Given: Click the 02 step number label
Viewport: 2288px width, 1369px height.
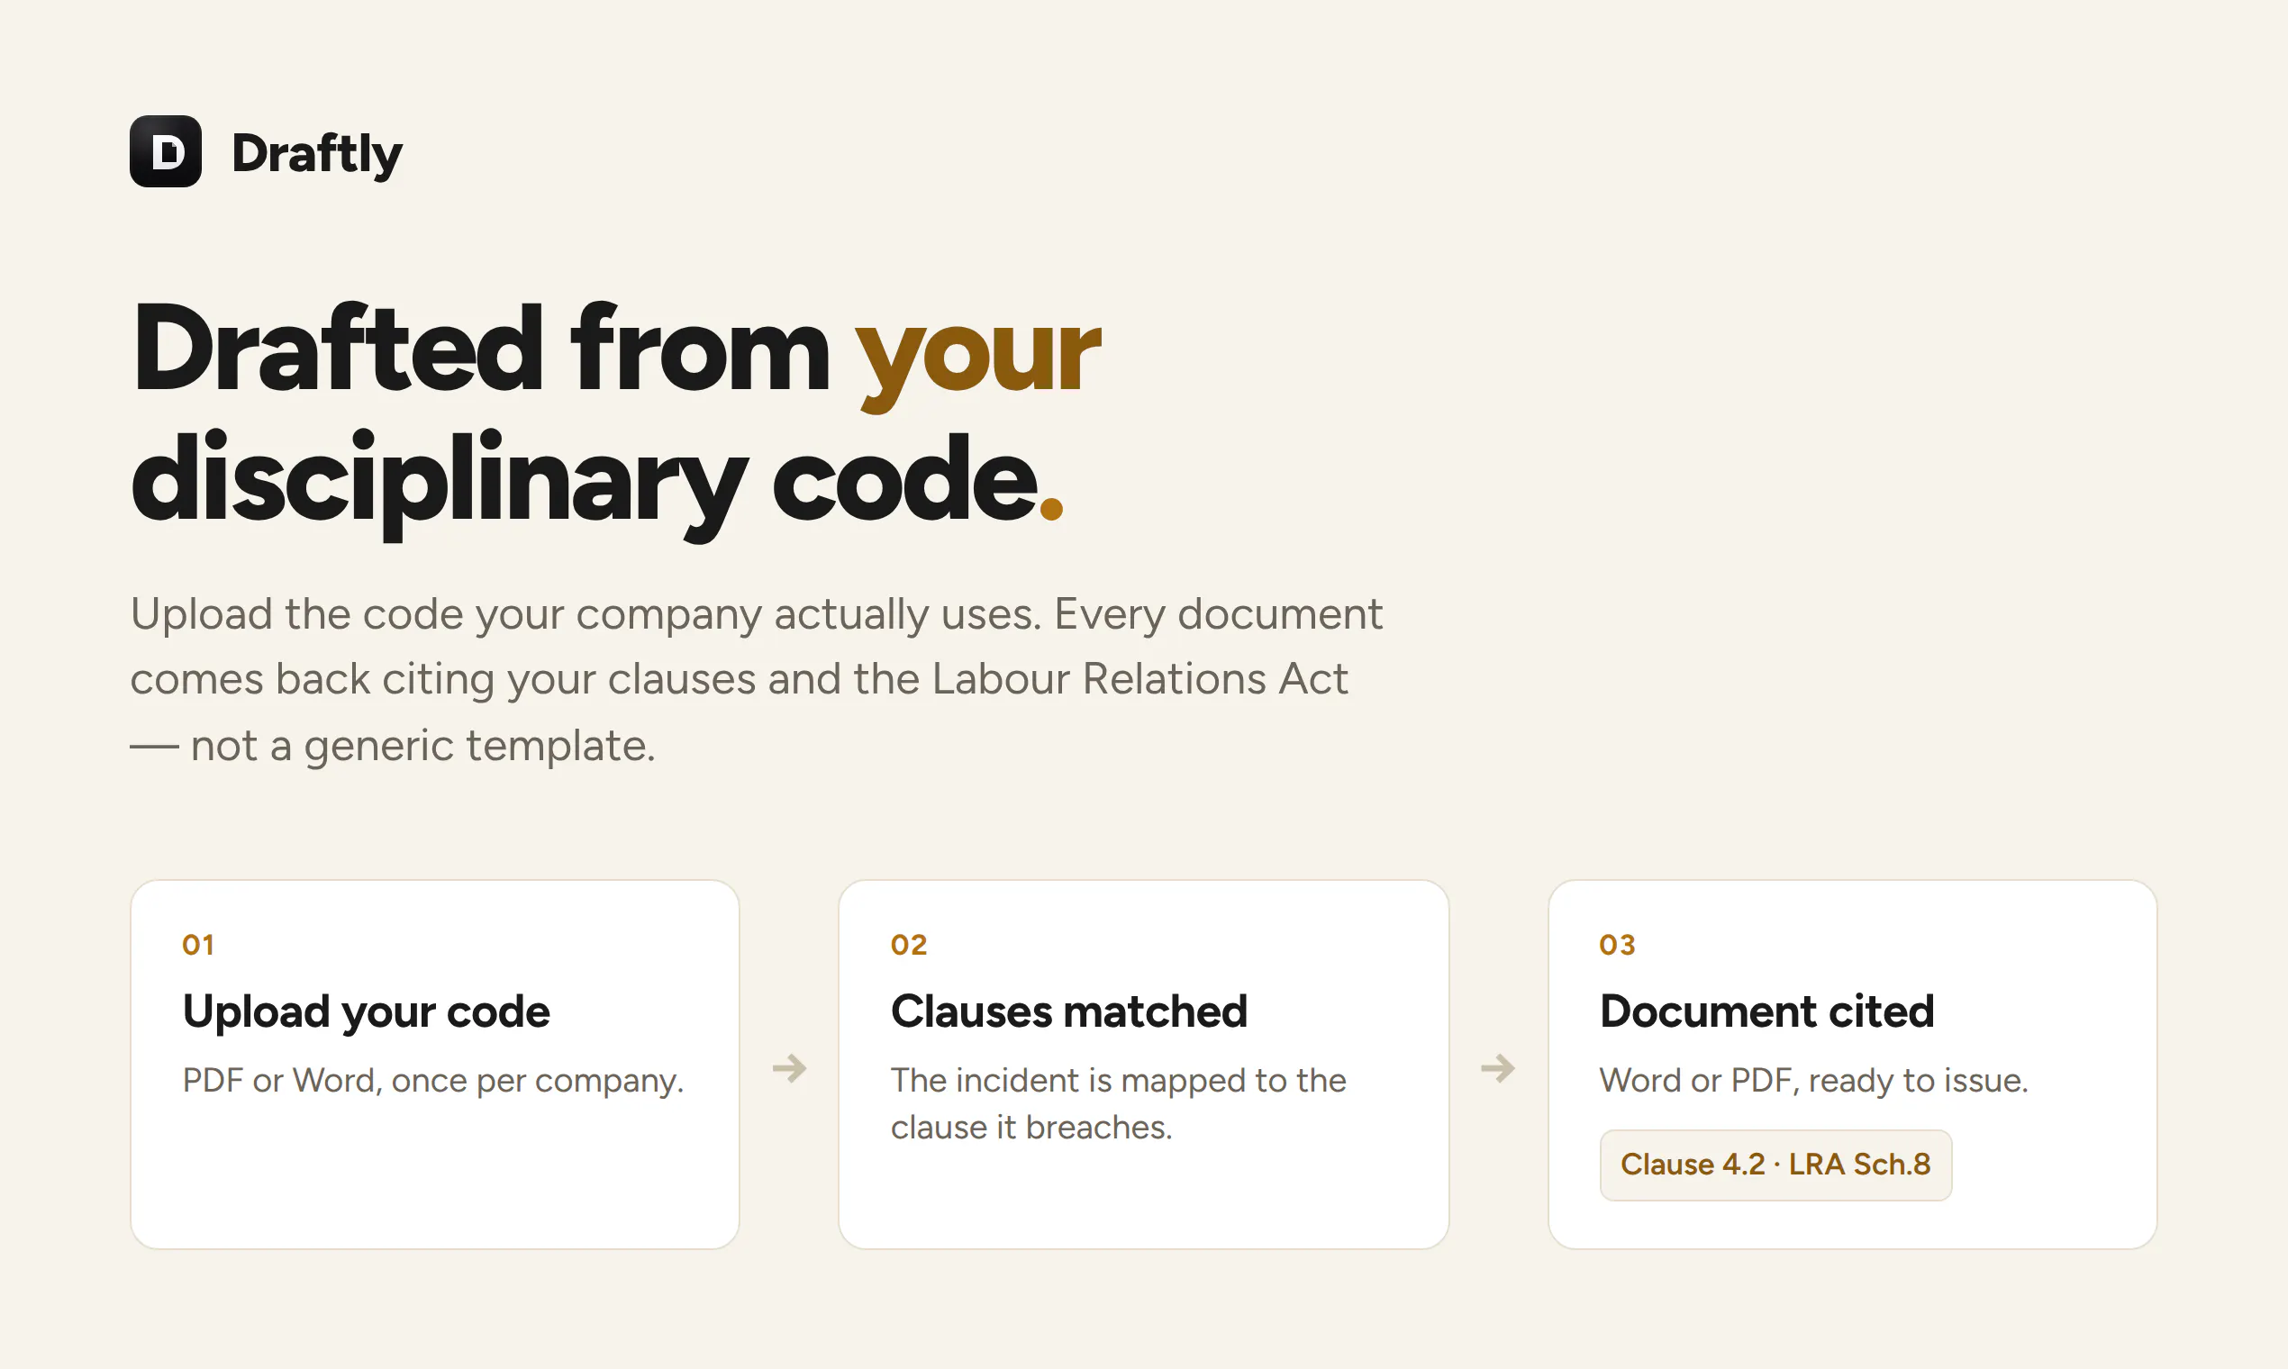Looking at the screenshot, I should 909,945.
